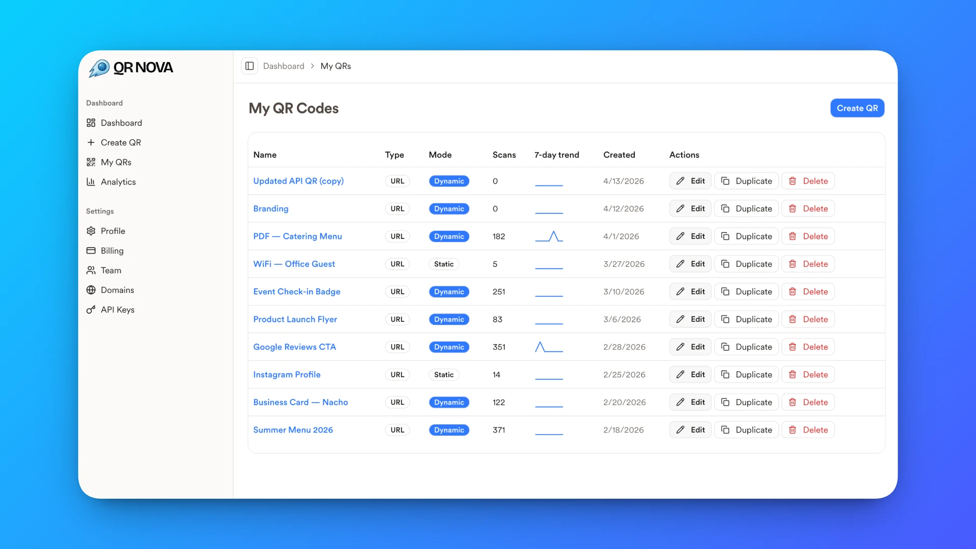Screen dimensions: 976x549
Task: Click the Google Reviews CTA trend sparkline
Action: pyautogui.click(x=548, y=347)
